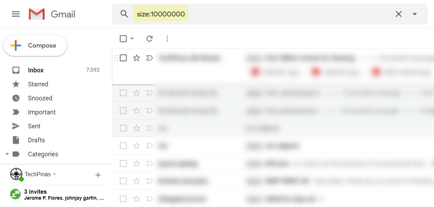Click the Refresh icon
Viewport: 434px width, 207px height.
[149, 38]
